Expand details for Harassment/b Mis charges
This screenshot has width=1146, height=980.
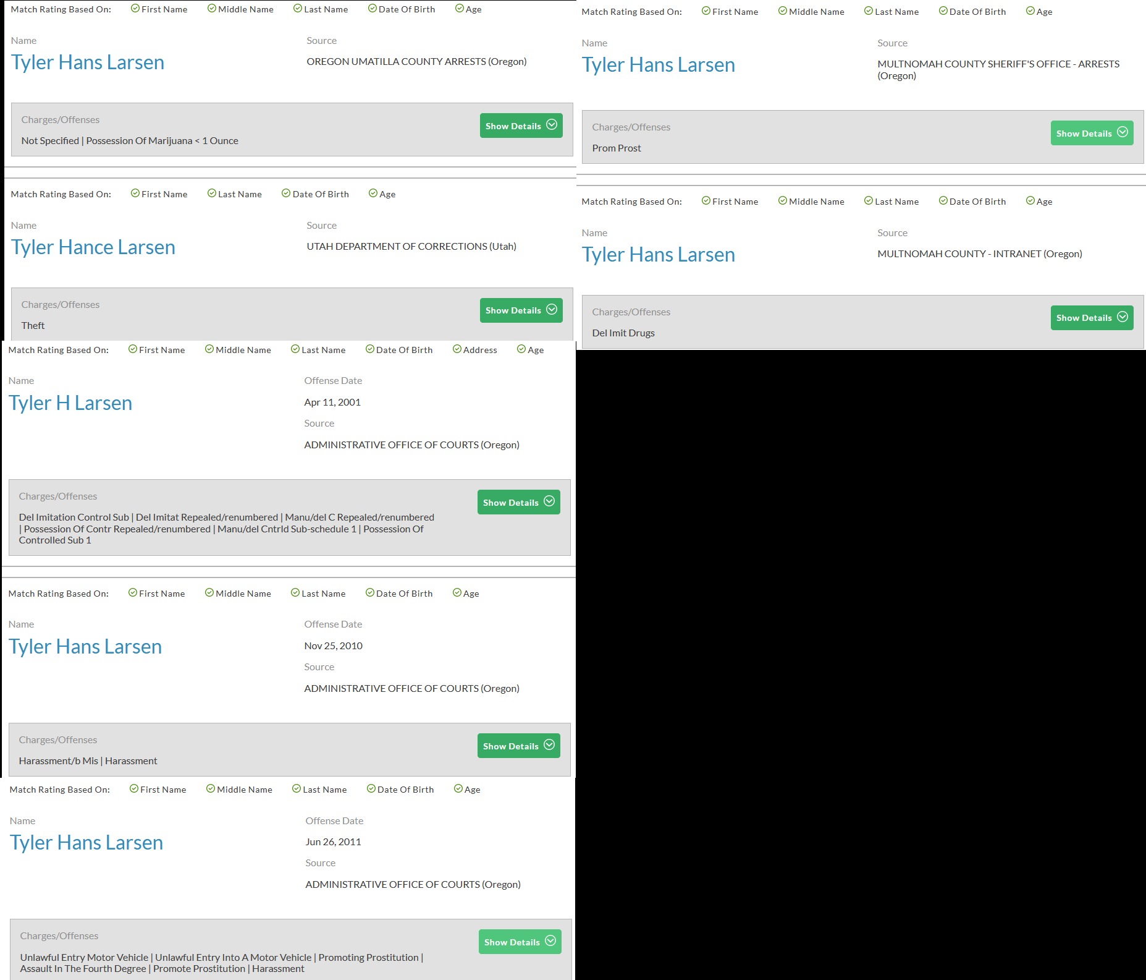[x=518, y=746]
